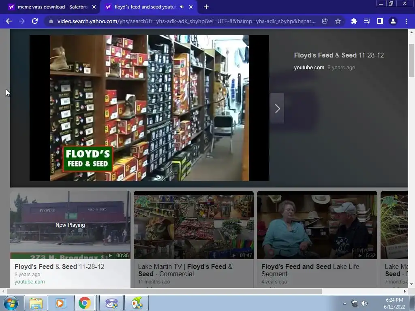Bookmark this tab with star icon
Viewport: 415px width, 311px height.
tap(338, 21)
